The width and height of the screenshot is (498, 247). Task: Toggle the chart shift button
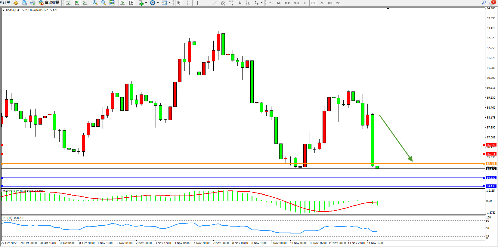[x=131, y=3]
